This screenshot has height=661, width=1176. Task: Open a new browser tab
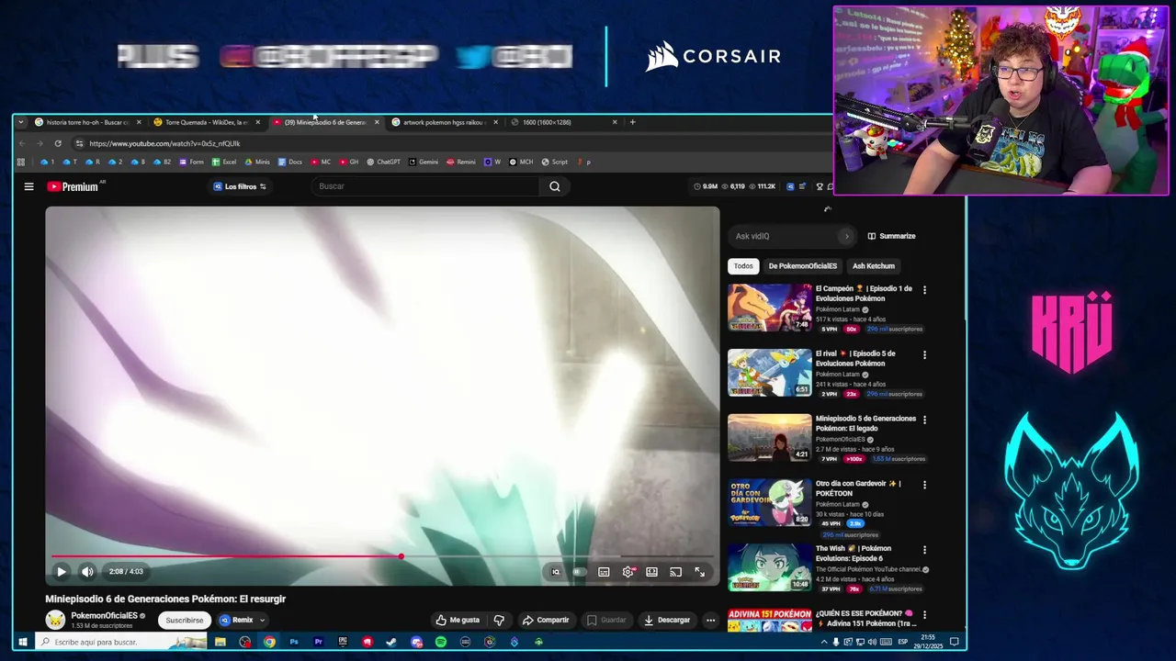coord(632,122)
